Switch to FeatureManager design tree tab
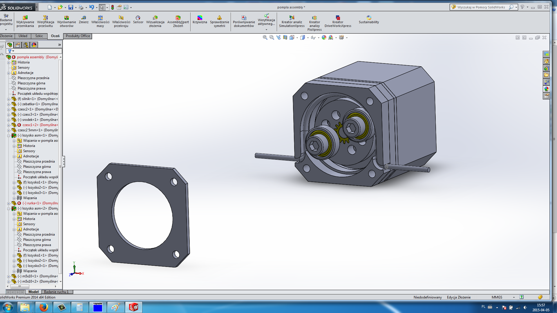This screenshot has height=313, width=557. point(10,45)
